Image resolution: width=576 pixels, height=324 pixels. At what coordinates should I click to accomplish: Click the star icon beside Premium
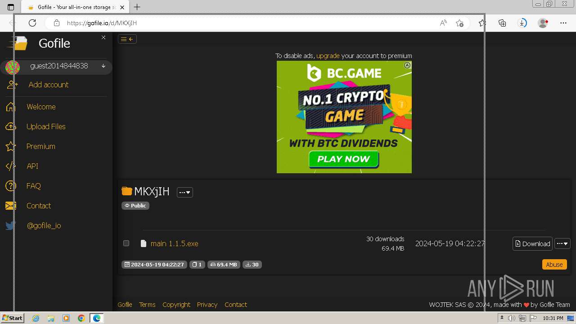click(11, 146)
